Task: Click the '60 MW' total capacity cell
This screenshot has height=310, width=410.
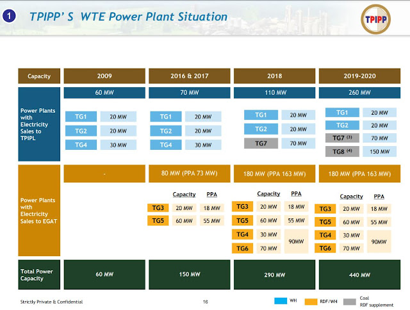Action: 104,274
